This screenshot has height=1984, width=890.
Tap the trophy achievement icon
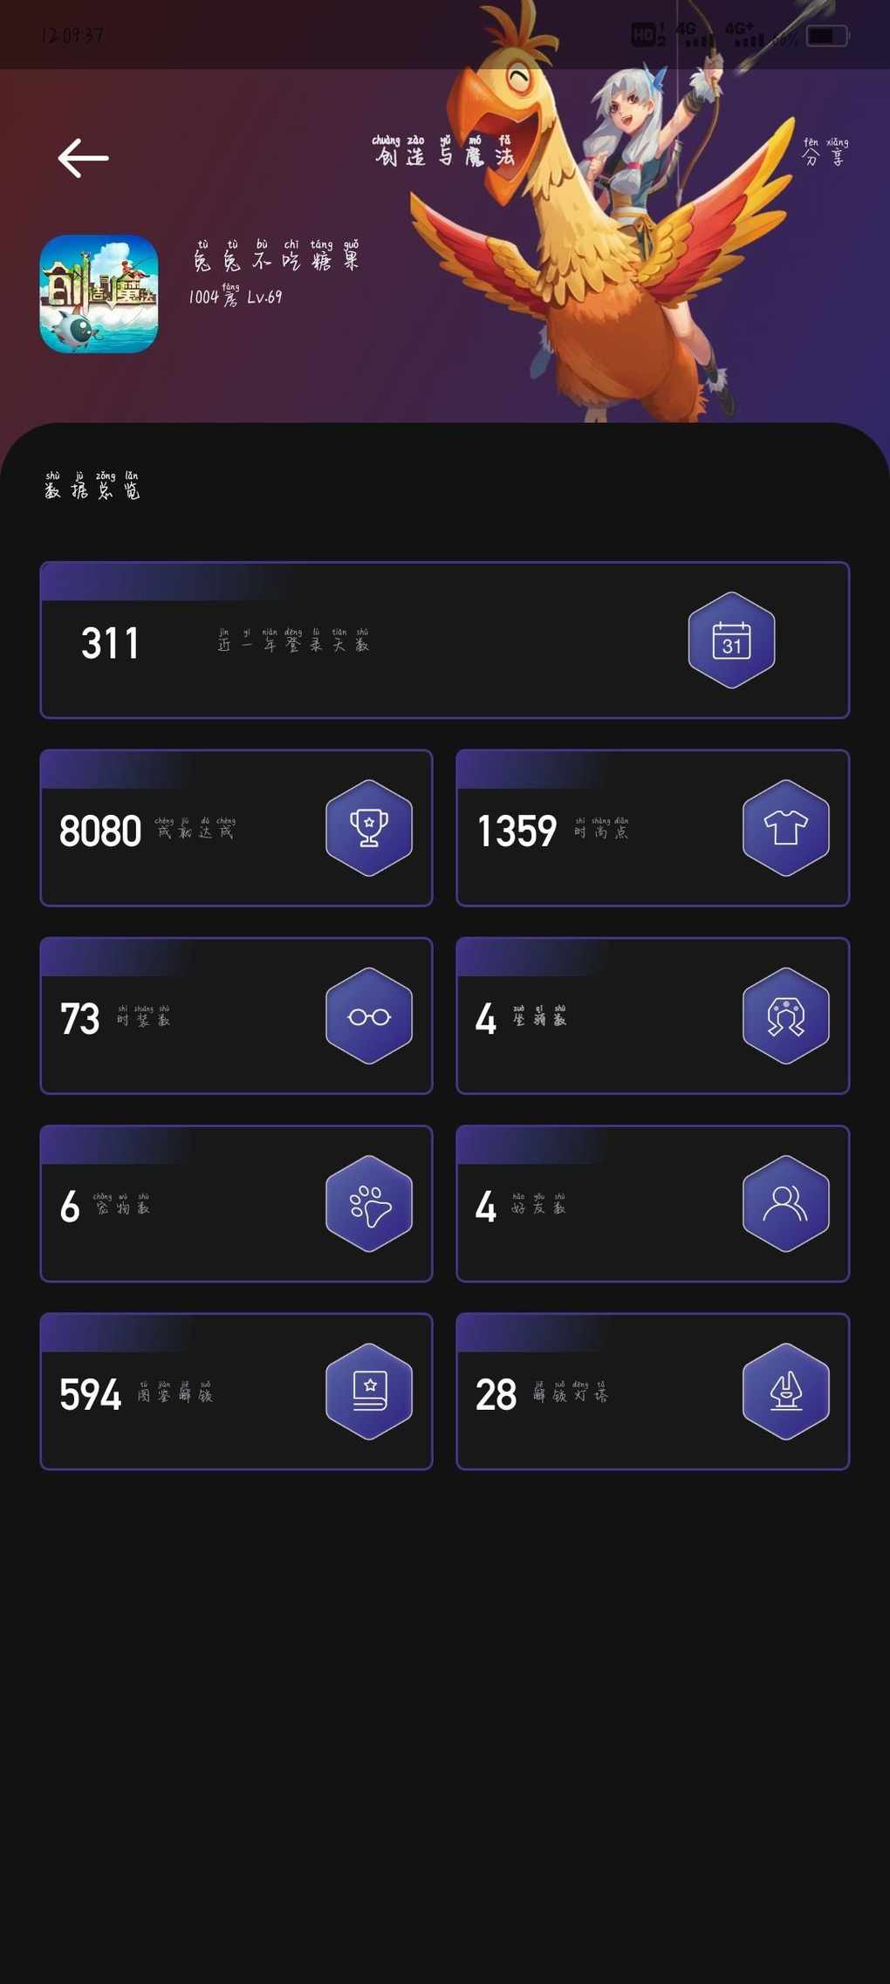(x=369, y=828)
